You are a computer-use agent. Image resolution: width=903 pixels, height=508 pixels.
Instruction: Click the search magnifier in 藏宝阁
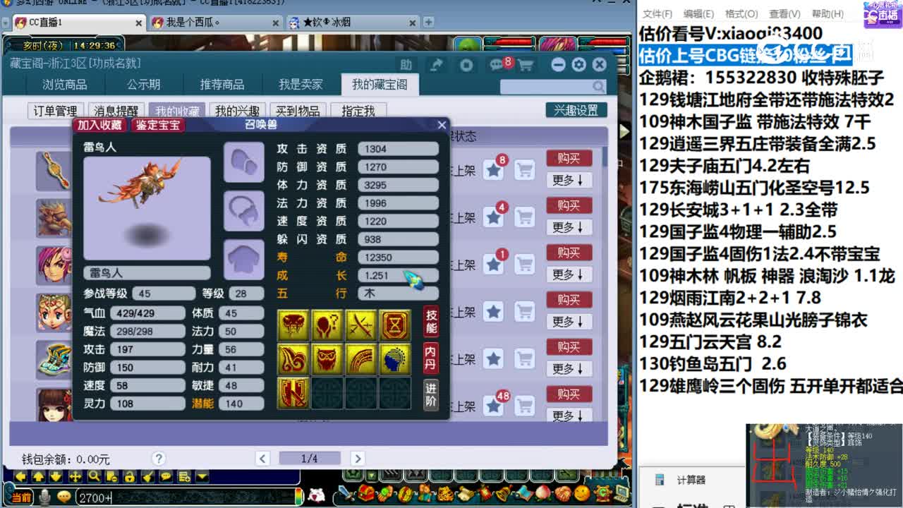(x=598, y=87)
